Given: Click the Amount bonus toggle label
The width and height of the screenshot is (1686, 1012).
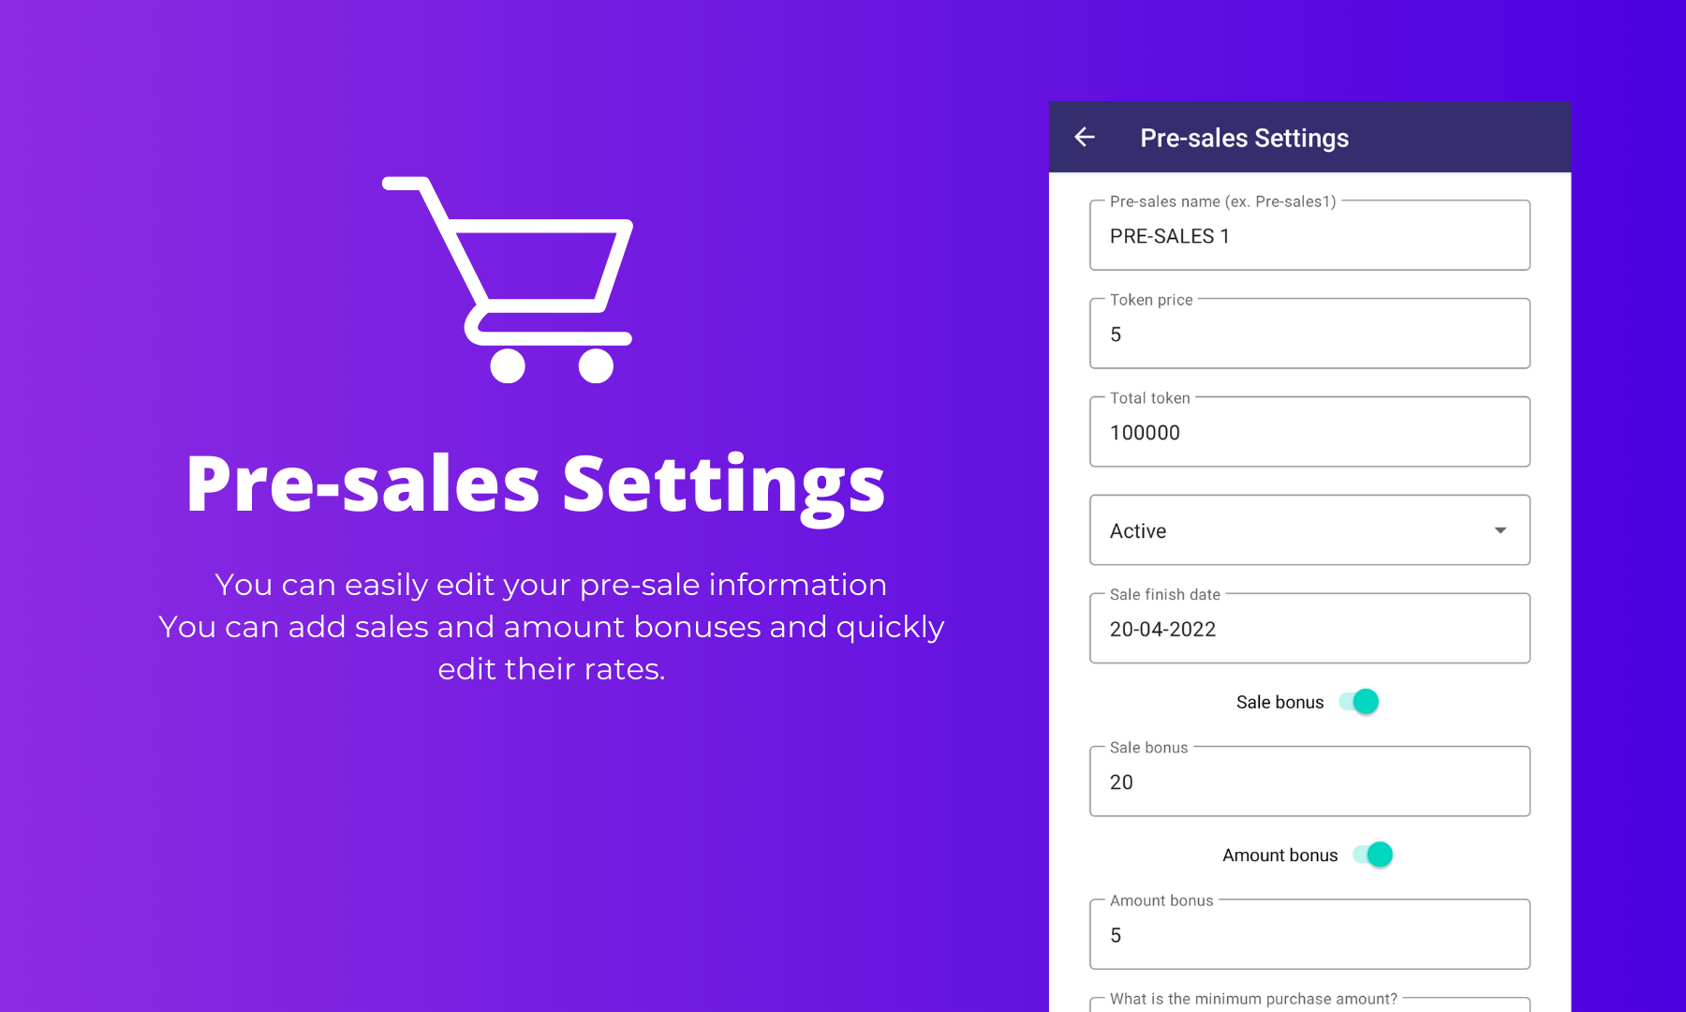Looking at the screenshot, I should [1279, 855].
